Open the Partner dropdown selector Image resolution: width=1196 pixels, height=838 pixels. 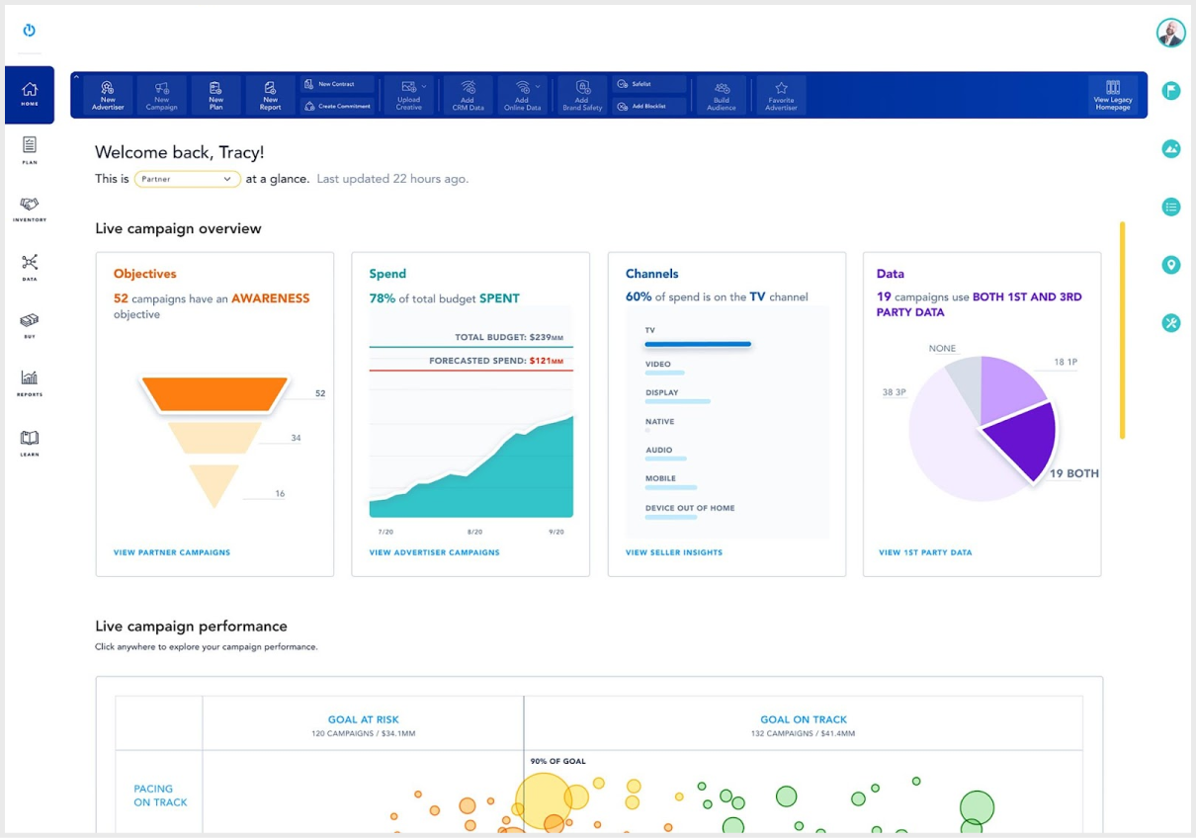(188, 179)
